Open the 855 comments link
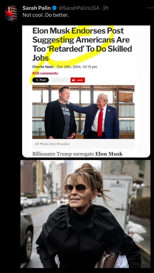Screen dimensions: 154x273 pyautogui.click(x=45, y=73)
